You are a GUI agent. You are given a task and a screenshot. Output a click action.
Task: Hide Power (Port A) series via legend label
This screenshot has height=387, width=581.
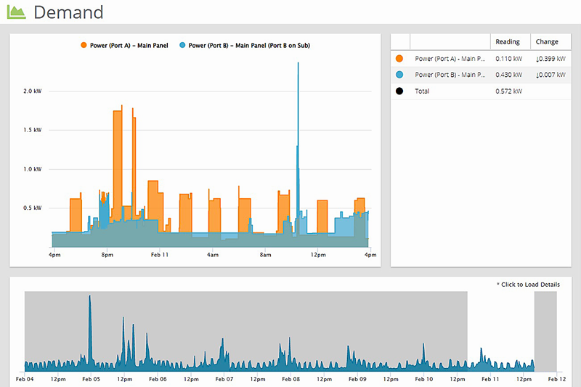pyautogui.click(x=129, y=46)
